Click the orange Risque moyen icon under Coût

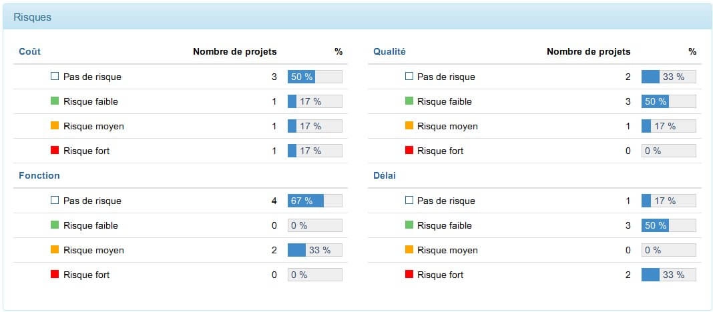click(55, 125)
